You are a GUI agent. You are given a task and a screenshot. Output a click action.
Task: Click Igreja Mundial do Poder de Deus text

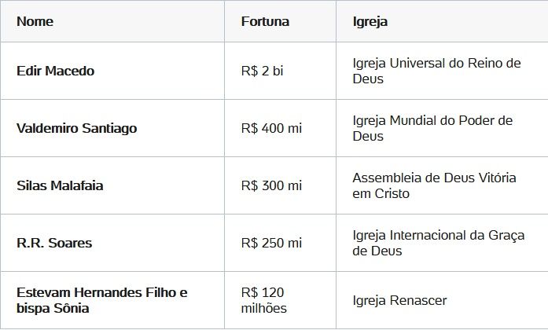432,128
